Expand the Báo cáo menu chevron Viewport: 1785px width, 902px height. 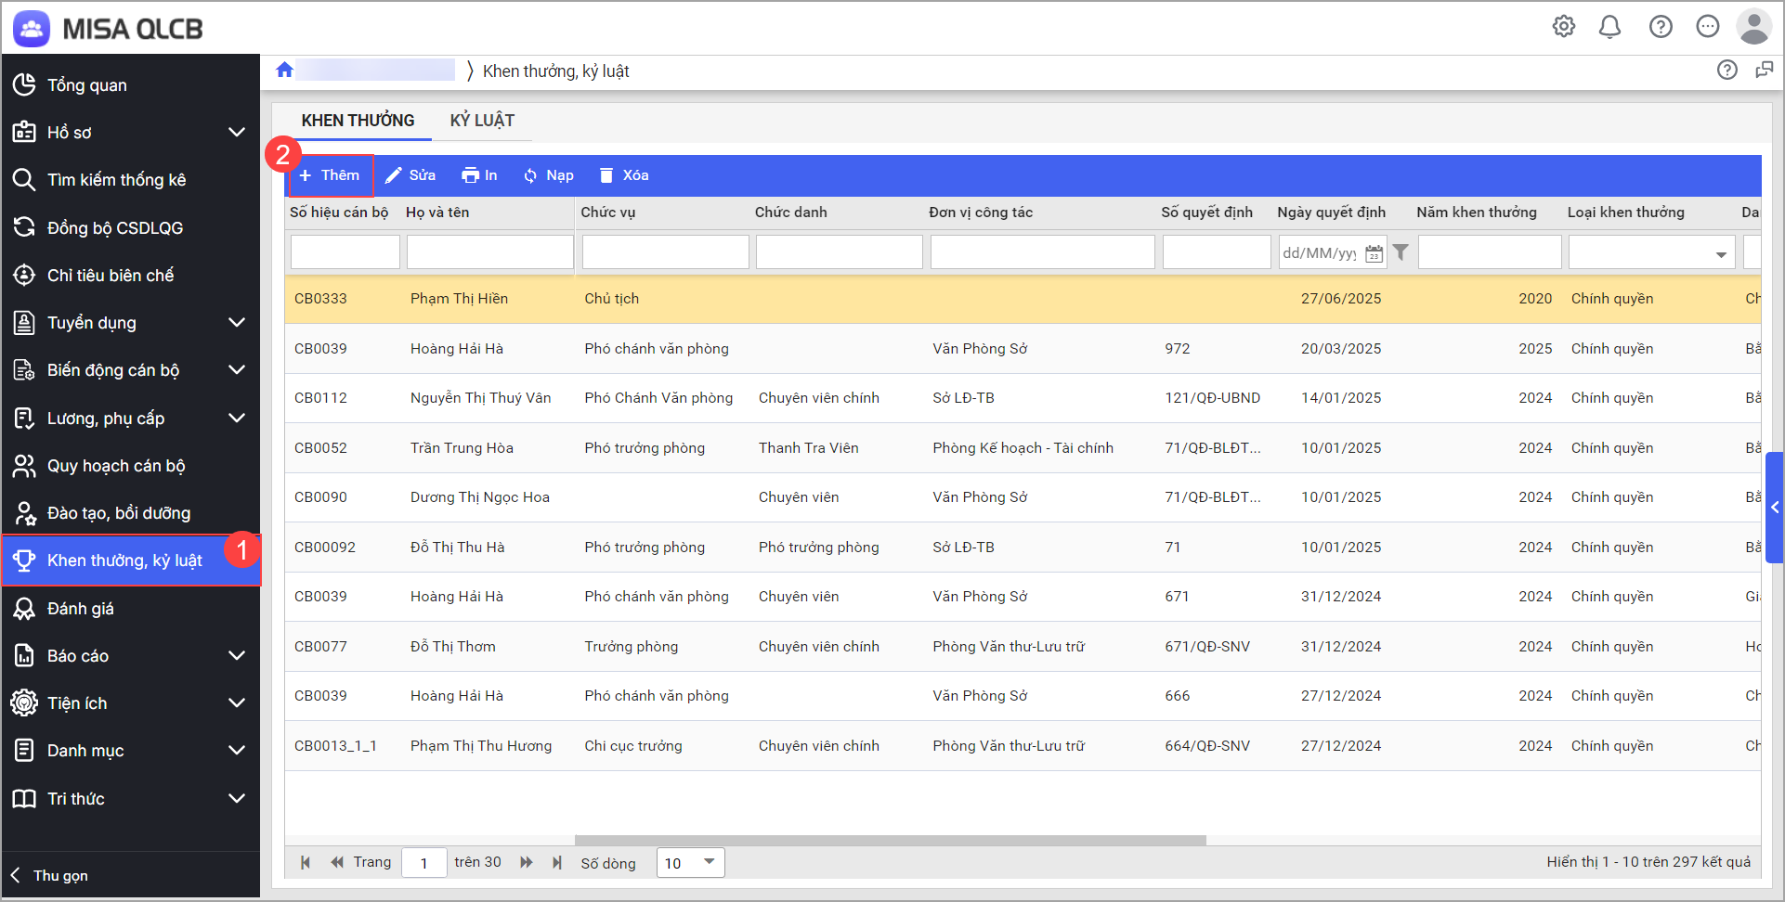[237, 655]
